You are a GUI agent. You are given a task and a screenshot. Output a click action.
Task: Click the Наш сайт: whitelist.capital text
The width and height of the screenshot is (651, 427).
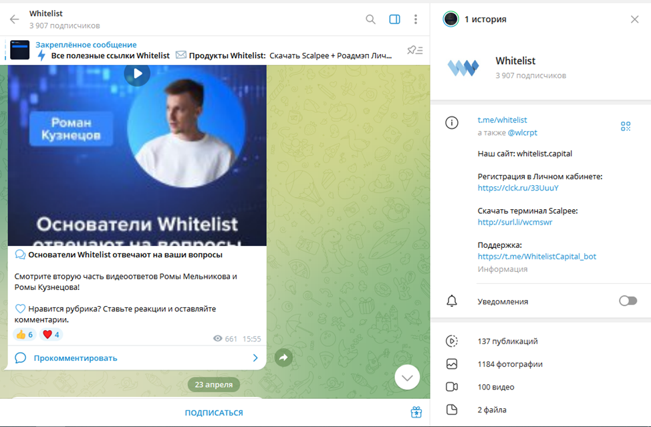pyautogui.click(x=525, y=154)
